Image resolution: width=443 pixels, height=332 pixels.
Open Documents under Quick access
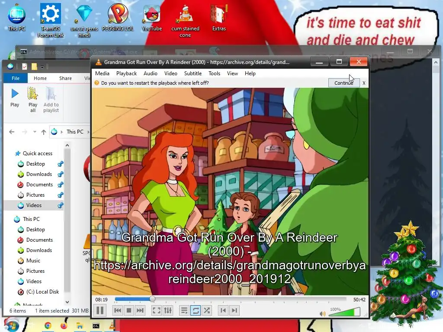click(x=39, y=185)
